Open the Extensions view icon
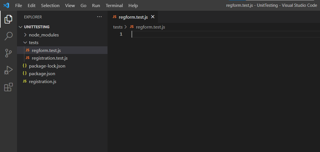 (x=8, y=87)
